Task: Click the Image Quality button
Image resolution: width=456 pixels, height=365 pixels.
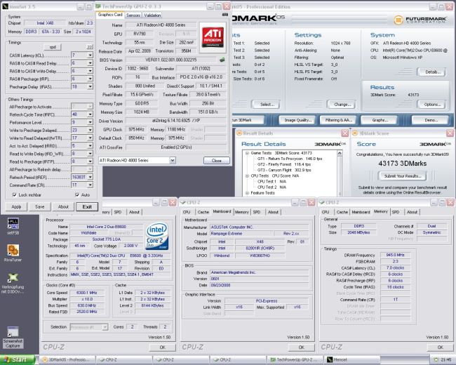Action: [299, 120]
